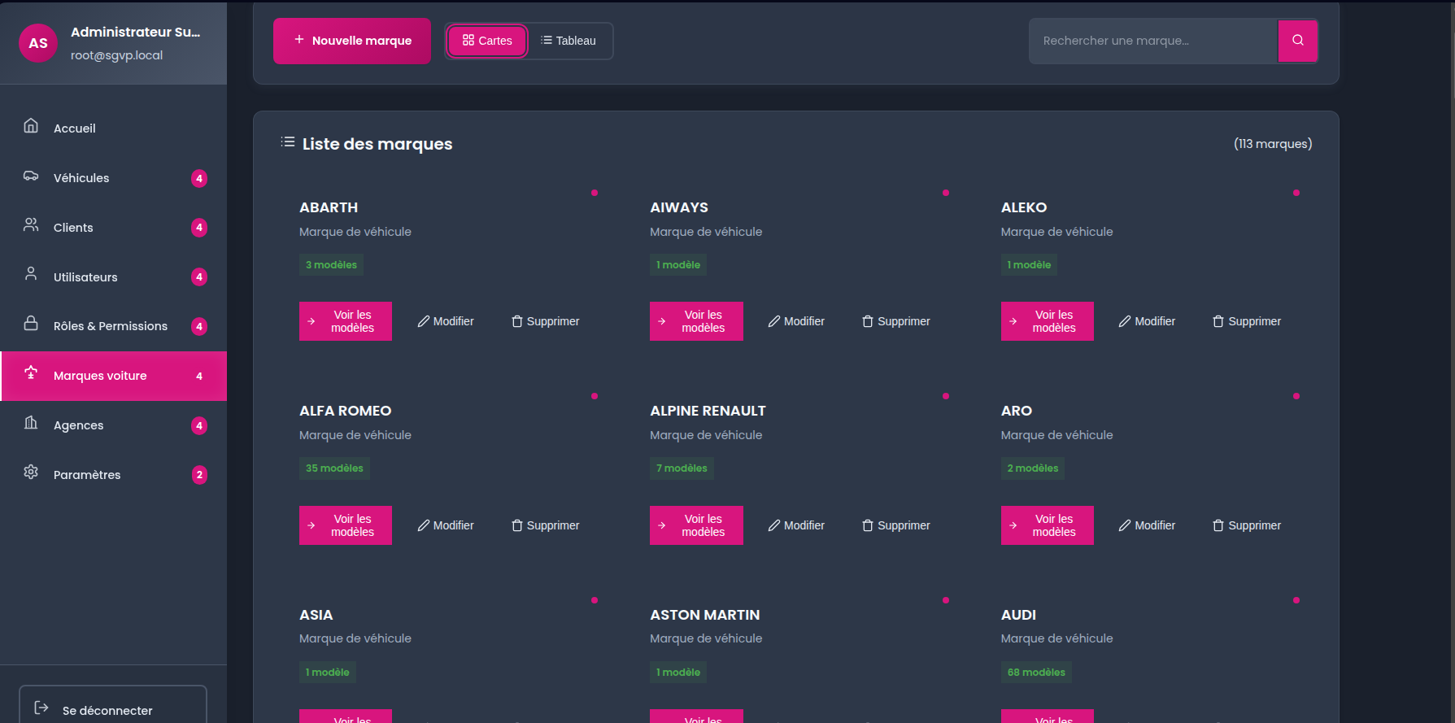Image resolution: width=1455 pixels, height=723 pixels.
Task: Click Nouvelle marque button
Action: click(x=352, y=41)
